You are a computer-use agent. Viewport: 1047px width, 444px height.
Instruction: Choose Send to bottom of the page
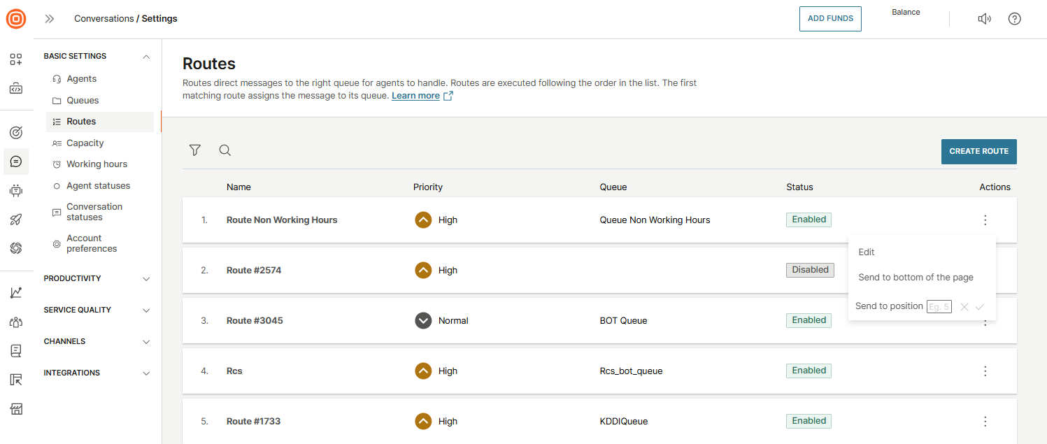916,278
